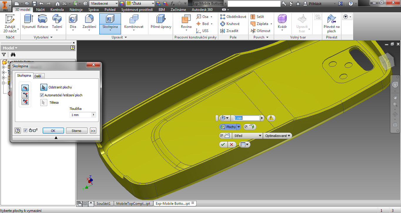
Task: Open the fx parameters tool
Action: tap(172, 4)
